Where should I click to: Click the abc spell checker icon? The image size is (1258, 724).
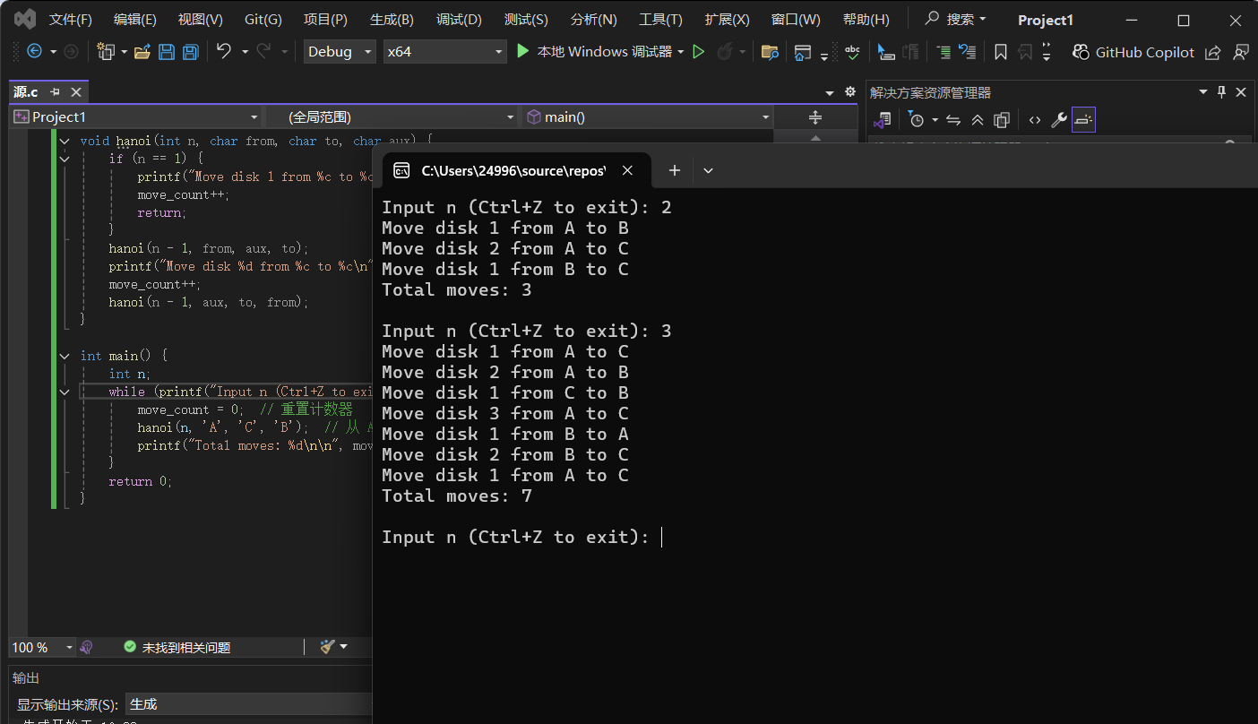[x=853, y=52]
